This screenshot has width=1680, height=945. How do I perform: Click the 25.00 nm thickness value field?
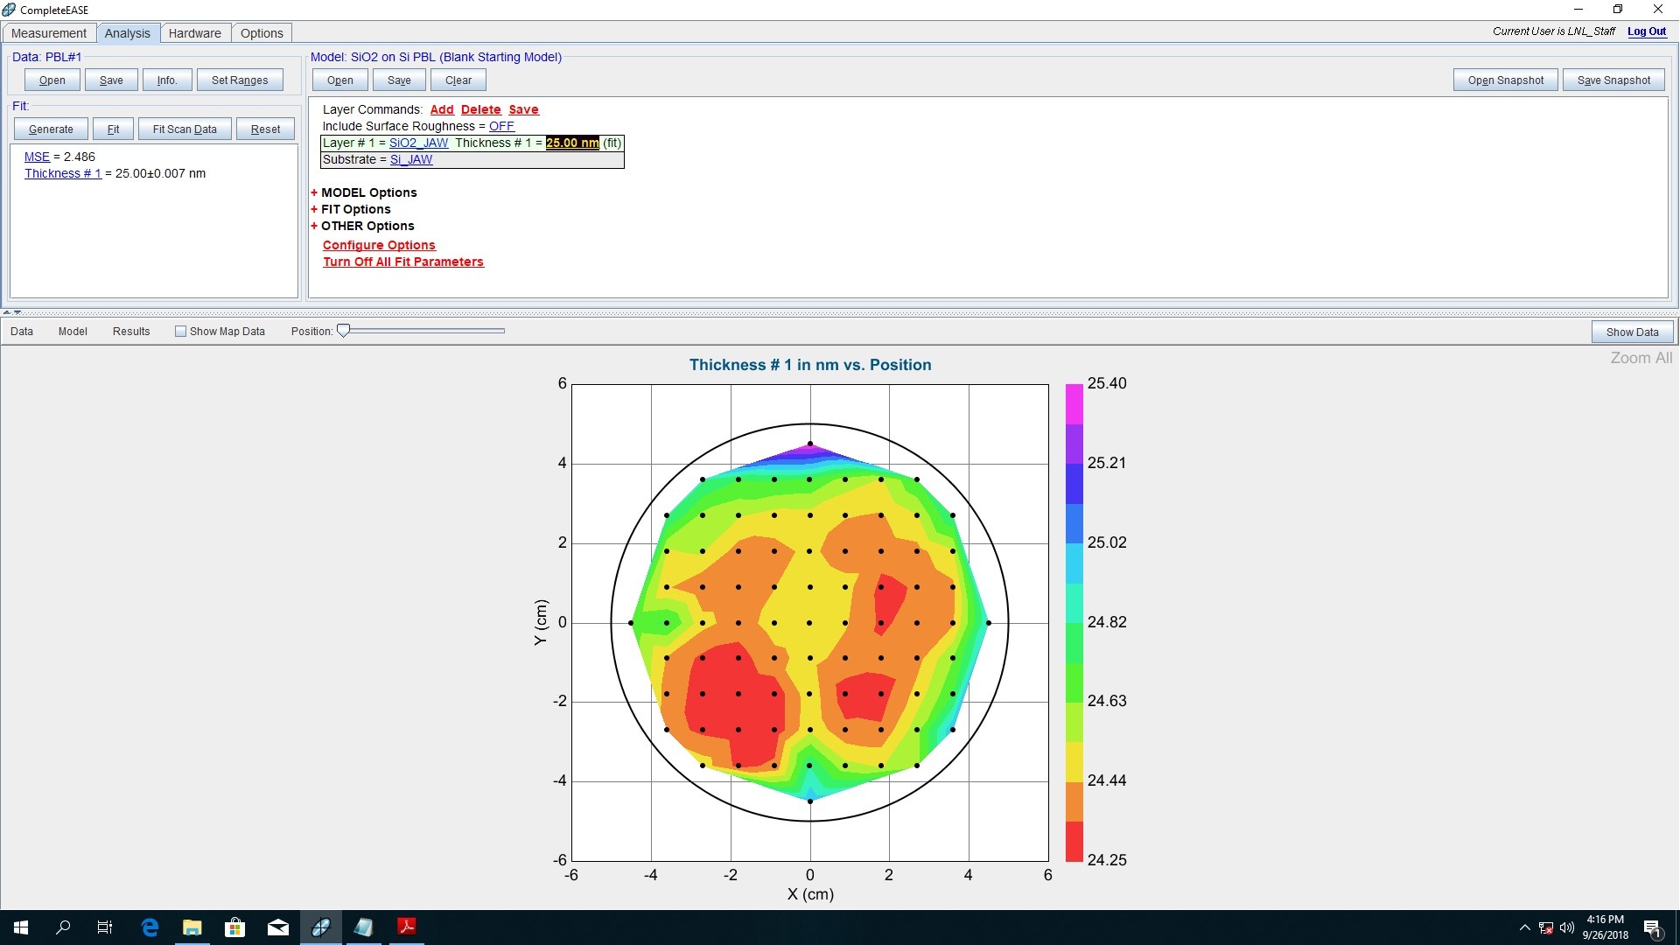(x=572, y=143)
